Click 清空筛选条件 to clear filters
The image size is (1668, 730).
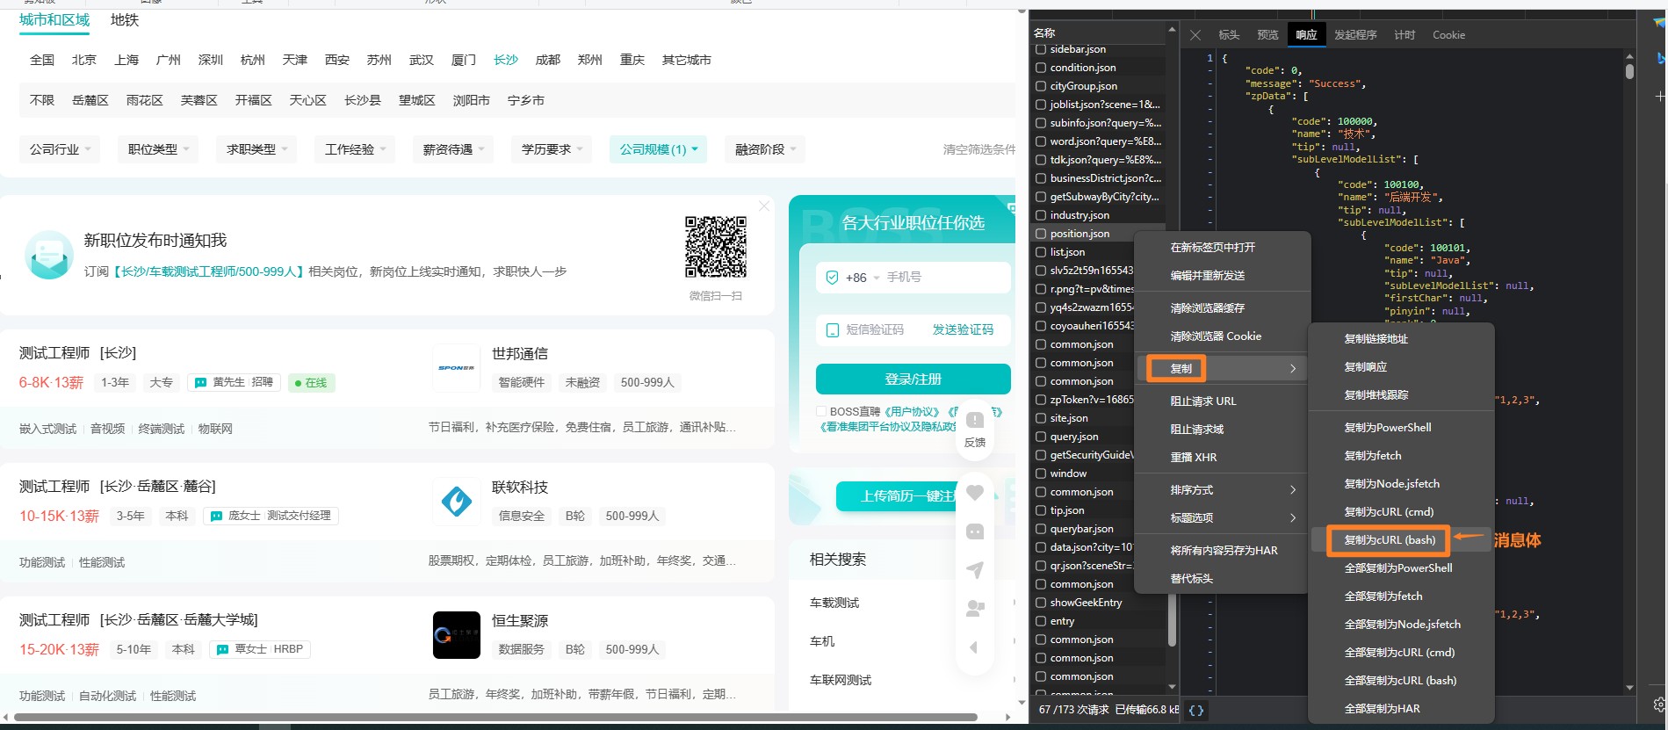coord(978,149)
